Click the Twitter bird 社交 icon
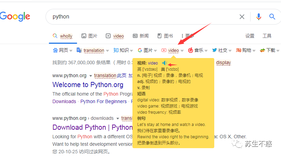The width and height of the screenshot is (281, 156). pos(215,50)
